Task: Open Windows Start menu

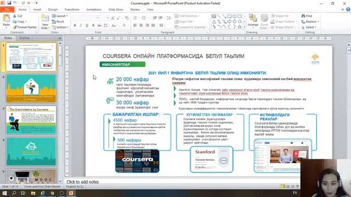Action: tap(4, 193)
